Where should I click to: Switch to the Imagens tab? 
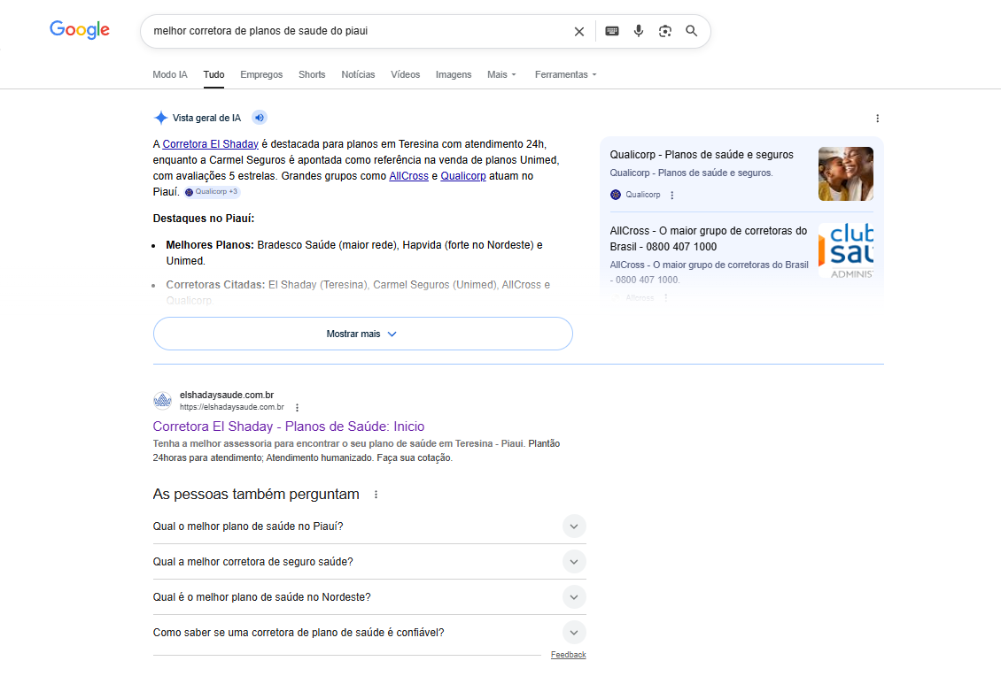tap(454, 75)
